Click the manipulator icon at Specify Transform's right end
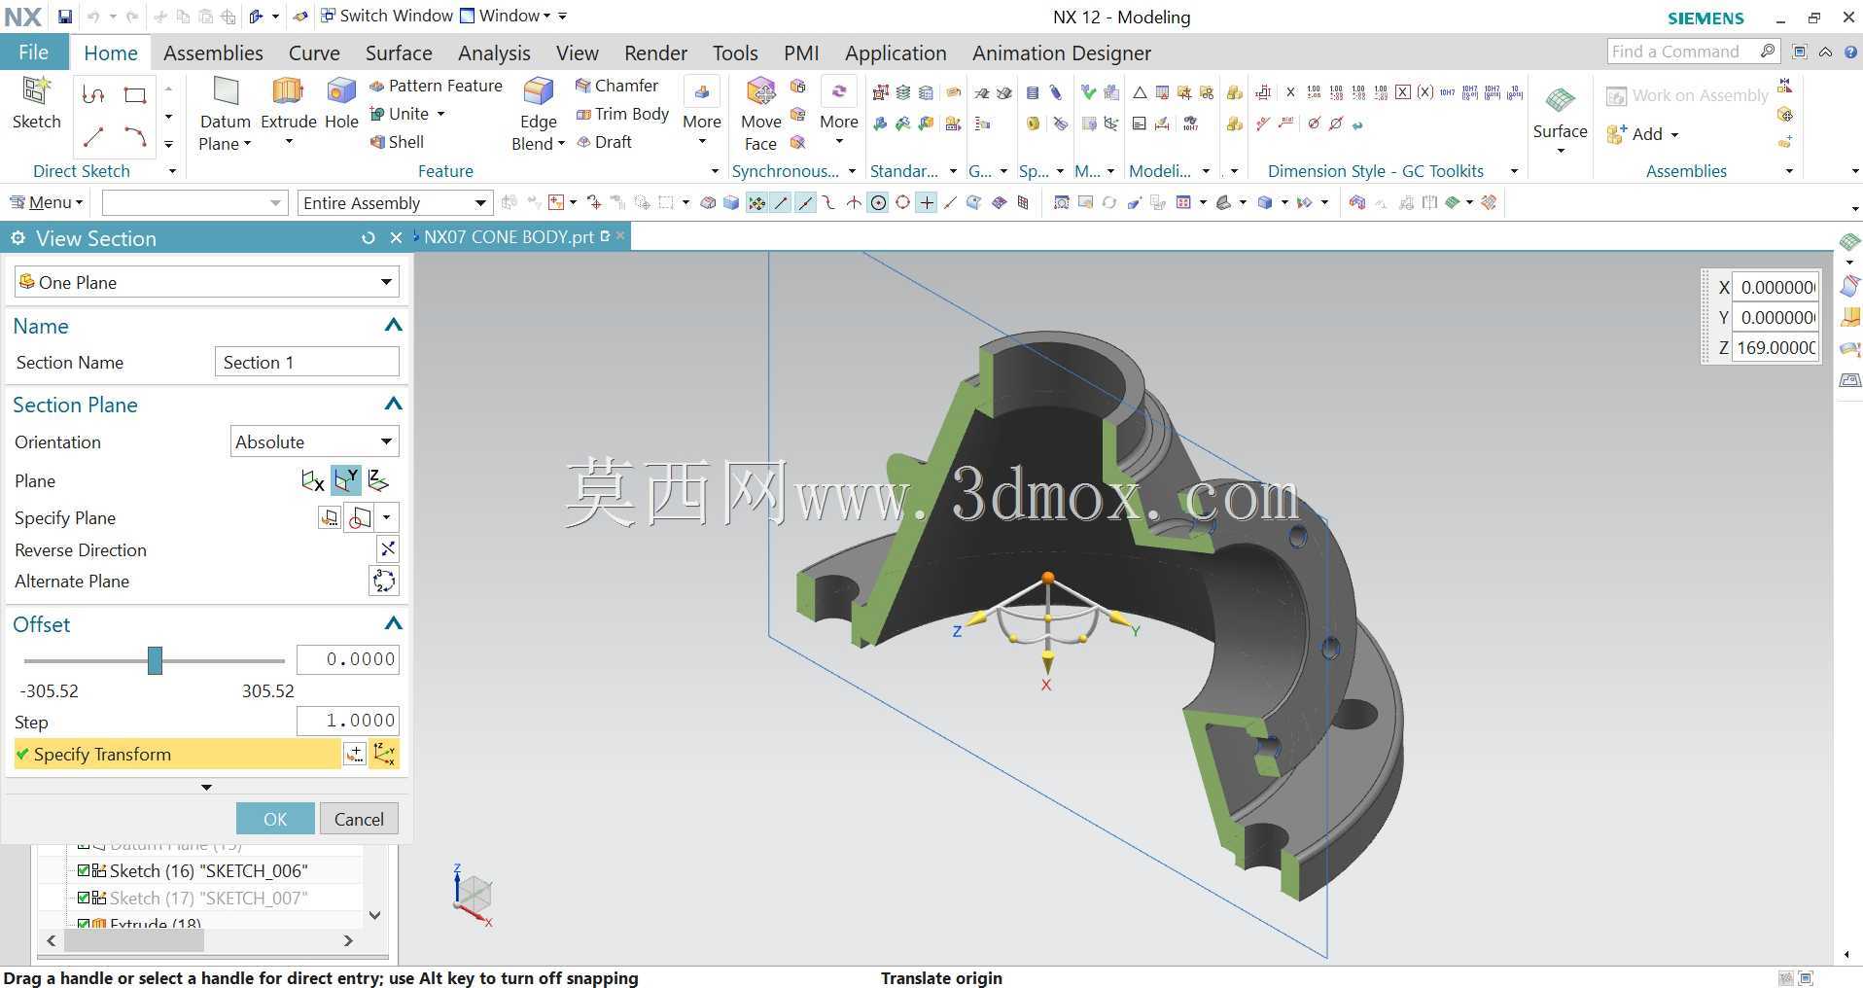 (385, 754)
